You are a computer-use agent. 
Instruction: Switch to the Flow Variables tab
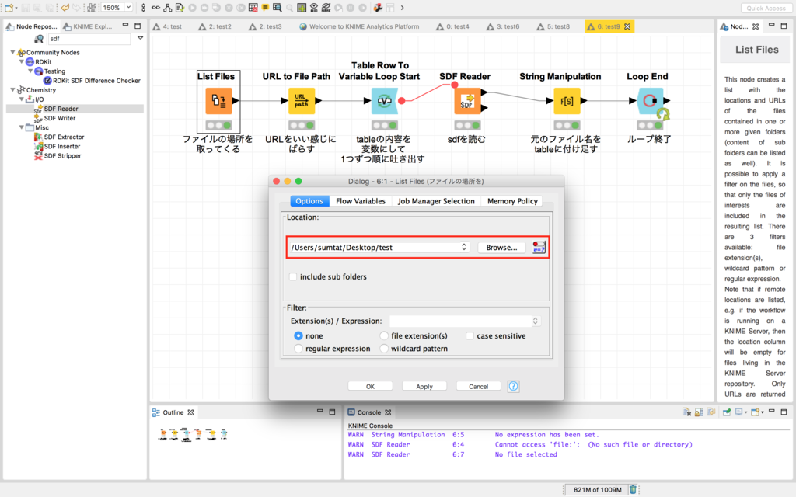click(x=361, y=201)
